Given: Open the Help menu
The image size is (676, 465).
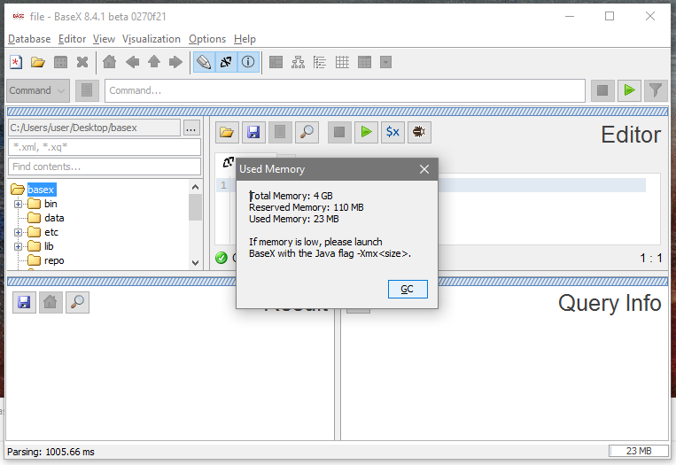Looking at the screenshot, I should pos(245,39).
